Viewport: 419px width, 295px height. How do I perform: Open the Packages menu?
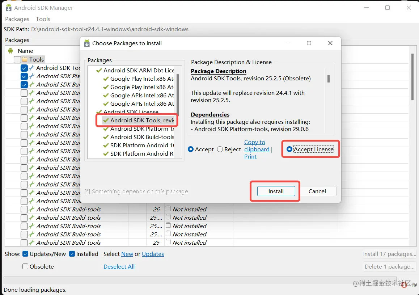[17, 19]
